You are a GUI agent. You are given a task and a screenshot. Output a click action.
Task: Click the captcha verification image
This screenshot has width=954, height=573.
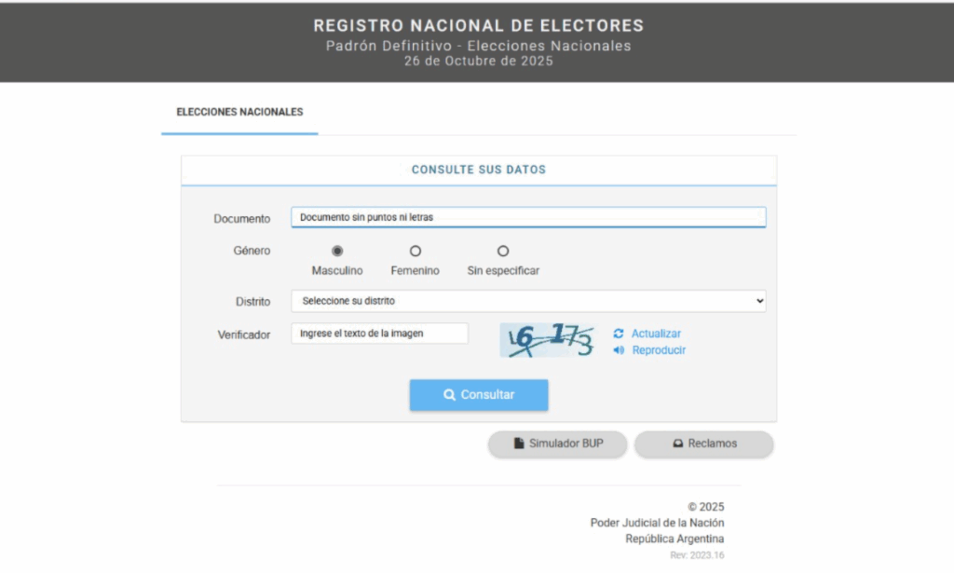pyautogui.click(x=547, y=341)
